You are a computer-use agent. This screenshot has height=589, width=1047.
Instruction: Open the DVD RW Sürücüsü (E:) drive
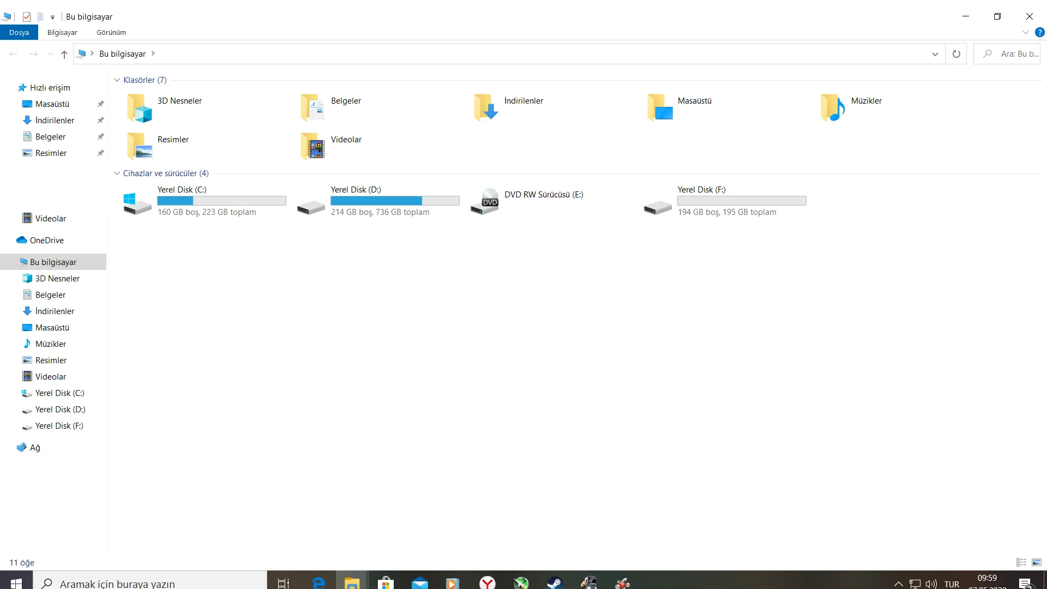tap(484, 201)
